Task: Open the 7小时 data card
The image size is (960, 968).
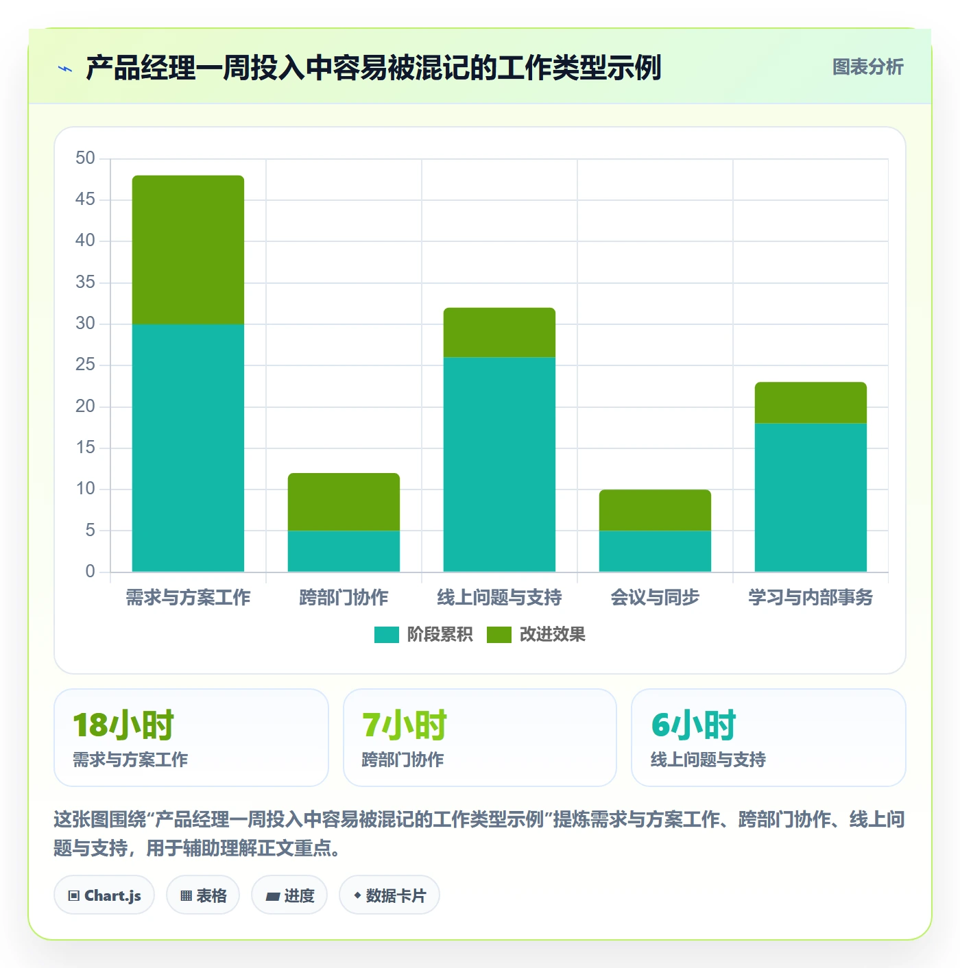Action: 480,738
